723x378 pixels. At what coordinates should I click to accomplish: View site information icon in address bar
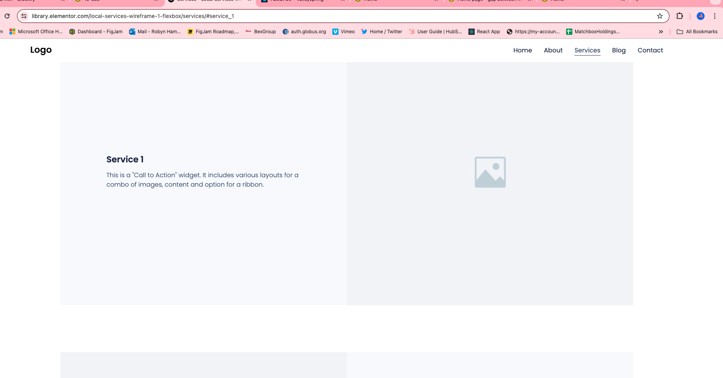pos(24,16)
